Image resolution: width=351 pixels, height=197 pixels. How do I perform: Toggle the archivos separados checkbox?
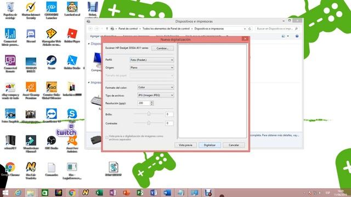(x=107, y=137)
